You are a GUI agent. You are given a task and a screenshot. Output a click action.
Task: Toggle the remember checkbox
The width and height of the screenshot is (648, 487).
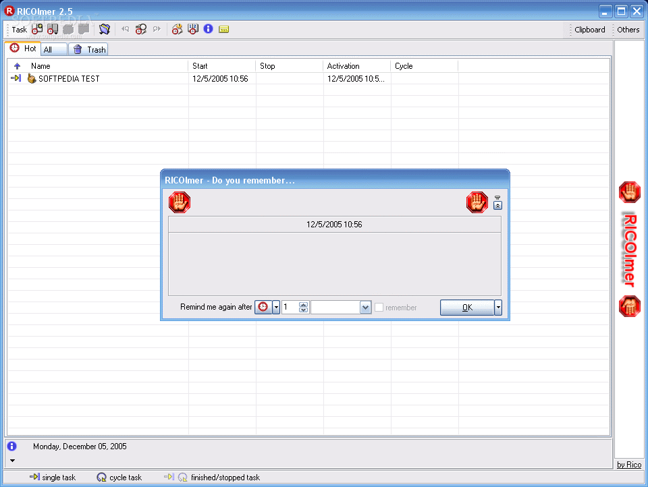point(379,308)
